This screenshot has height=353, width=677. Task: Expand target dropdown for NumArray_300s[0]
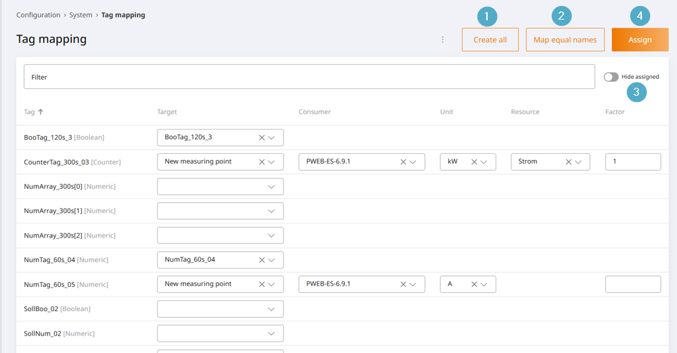coord(271,187)
